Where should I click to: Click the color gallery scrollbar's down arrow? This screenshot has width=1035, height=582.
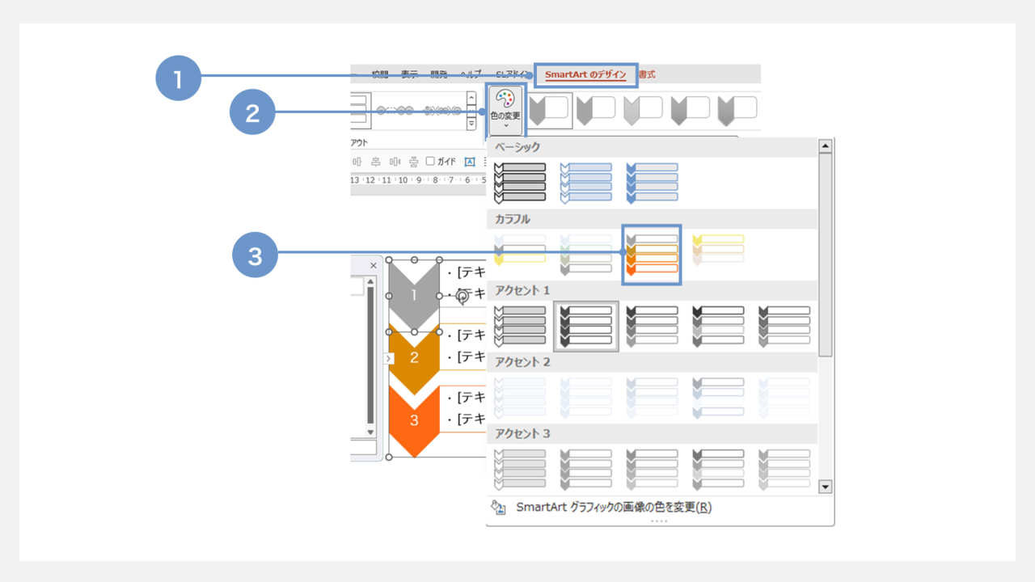tap(825, 487)
